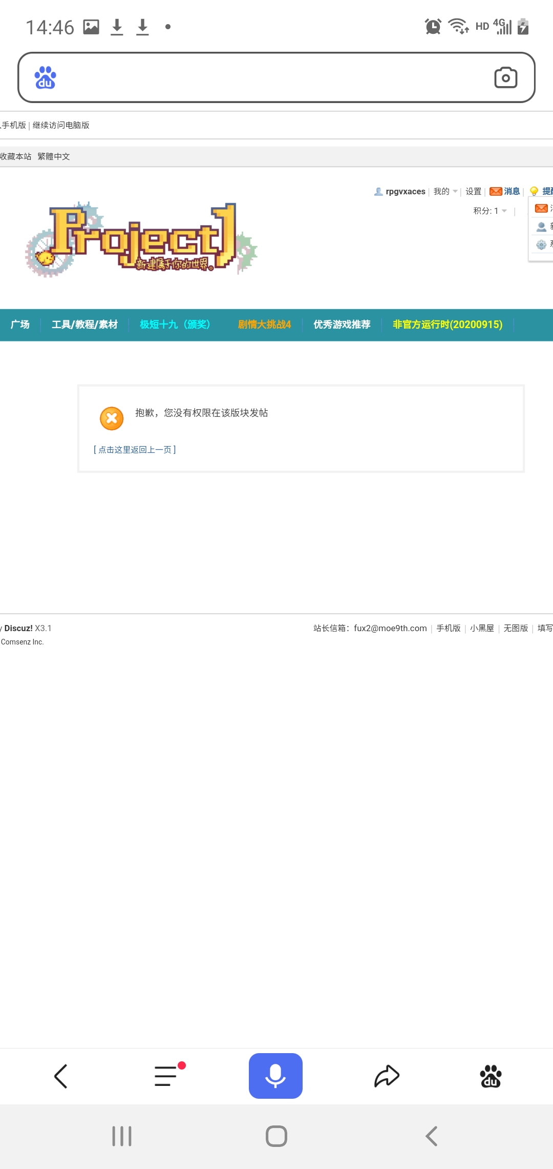Tap the first download icon in status bar

[117, 27]
